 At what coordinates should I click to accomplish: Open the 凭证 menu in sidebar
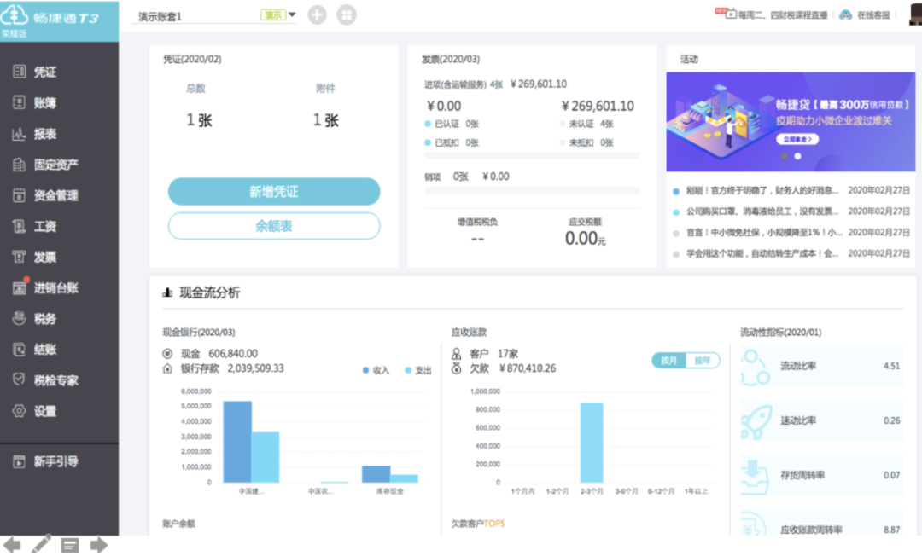click(45, 72)
